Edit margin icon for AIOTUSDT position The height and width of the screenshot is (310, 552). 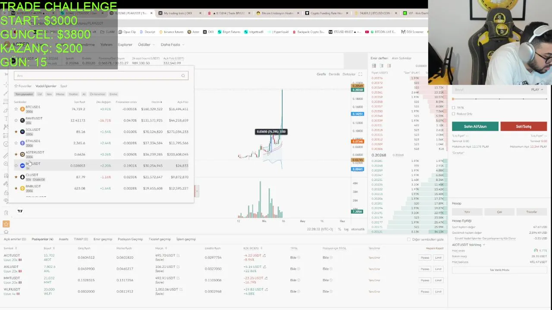click(x=178, y=255)
